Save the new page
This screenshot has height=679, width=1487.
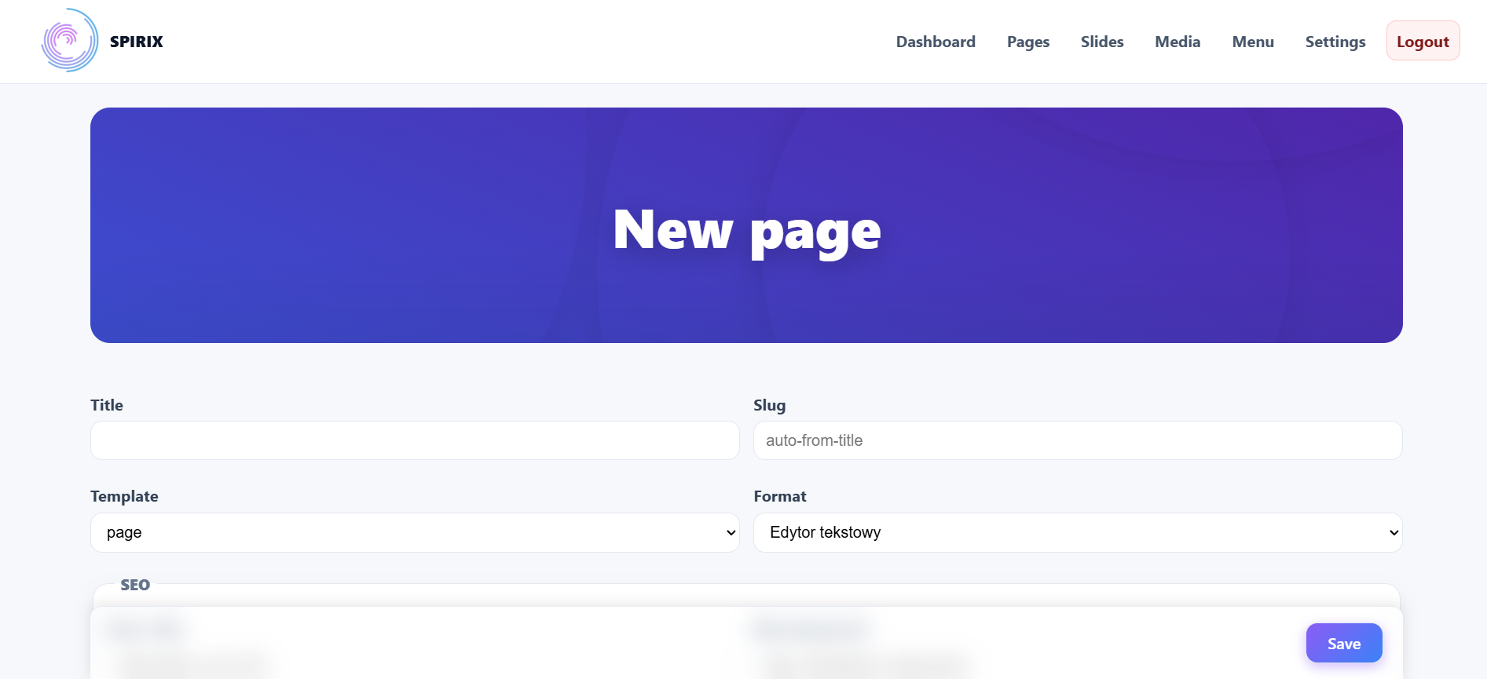1343,643
